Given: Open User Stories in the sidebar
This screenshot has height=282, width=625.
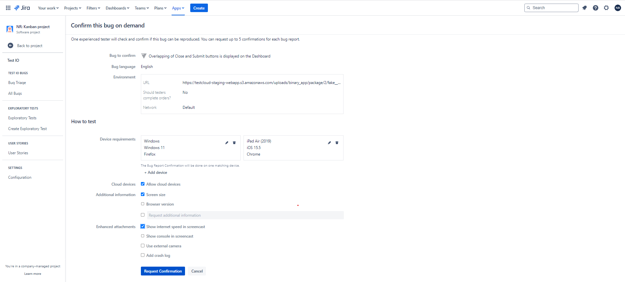Looking at the screenshot, I should (x=18, y=153).
